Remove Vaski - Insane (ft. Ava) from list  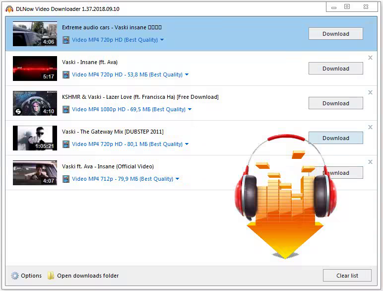coord(370,58)
